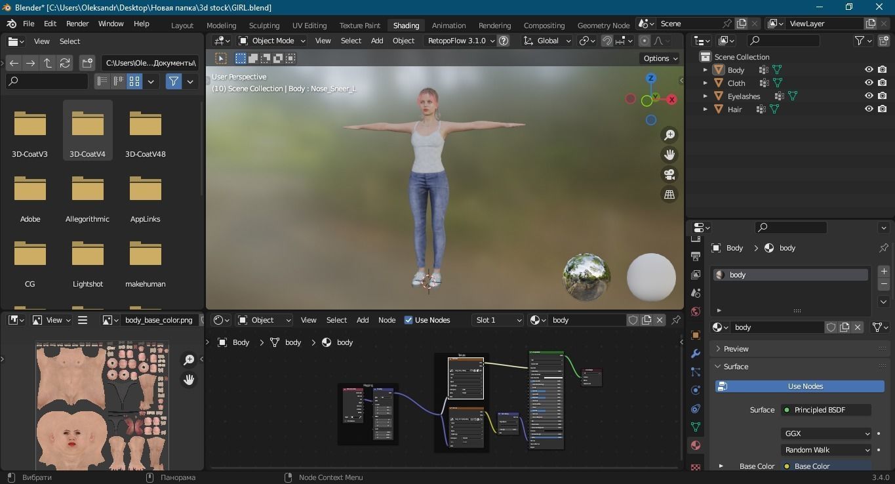
Task: Toggle snapping magnet in viewport header
Action: (607, 41)
